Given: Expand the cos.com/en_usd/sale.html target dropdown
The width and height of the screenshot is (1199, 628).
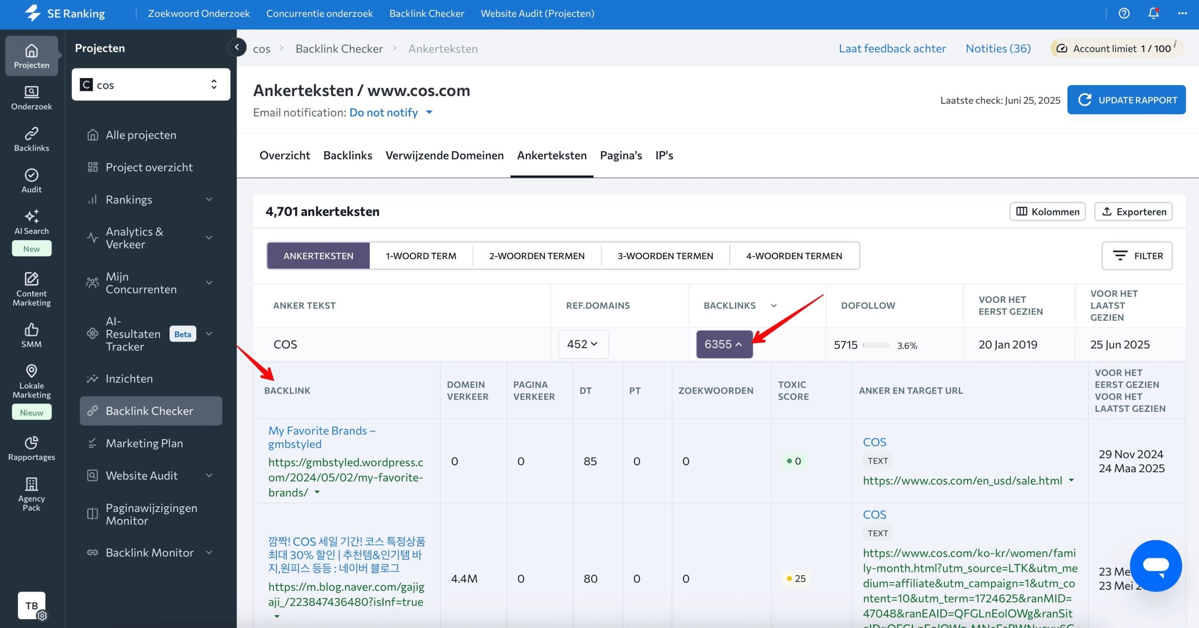Looking at the screenshot, I should pos(1071,481).
